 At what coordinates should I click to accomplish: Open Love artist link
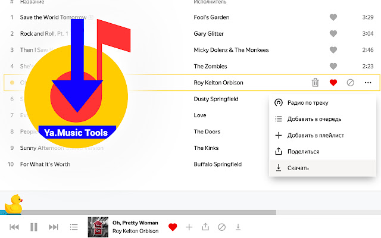point(200,115)
